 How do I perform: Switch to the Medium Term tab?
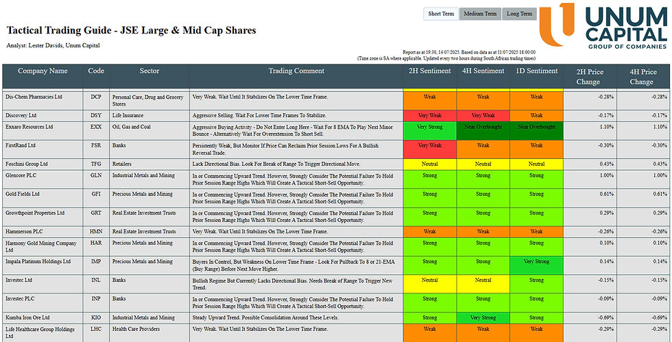click(x=480, y=14)
